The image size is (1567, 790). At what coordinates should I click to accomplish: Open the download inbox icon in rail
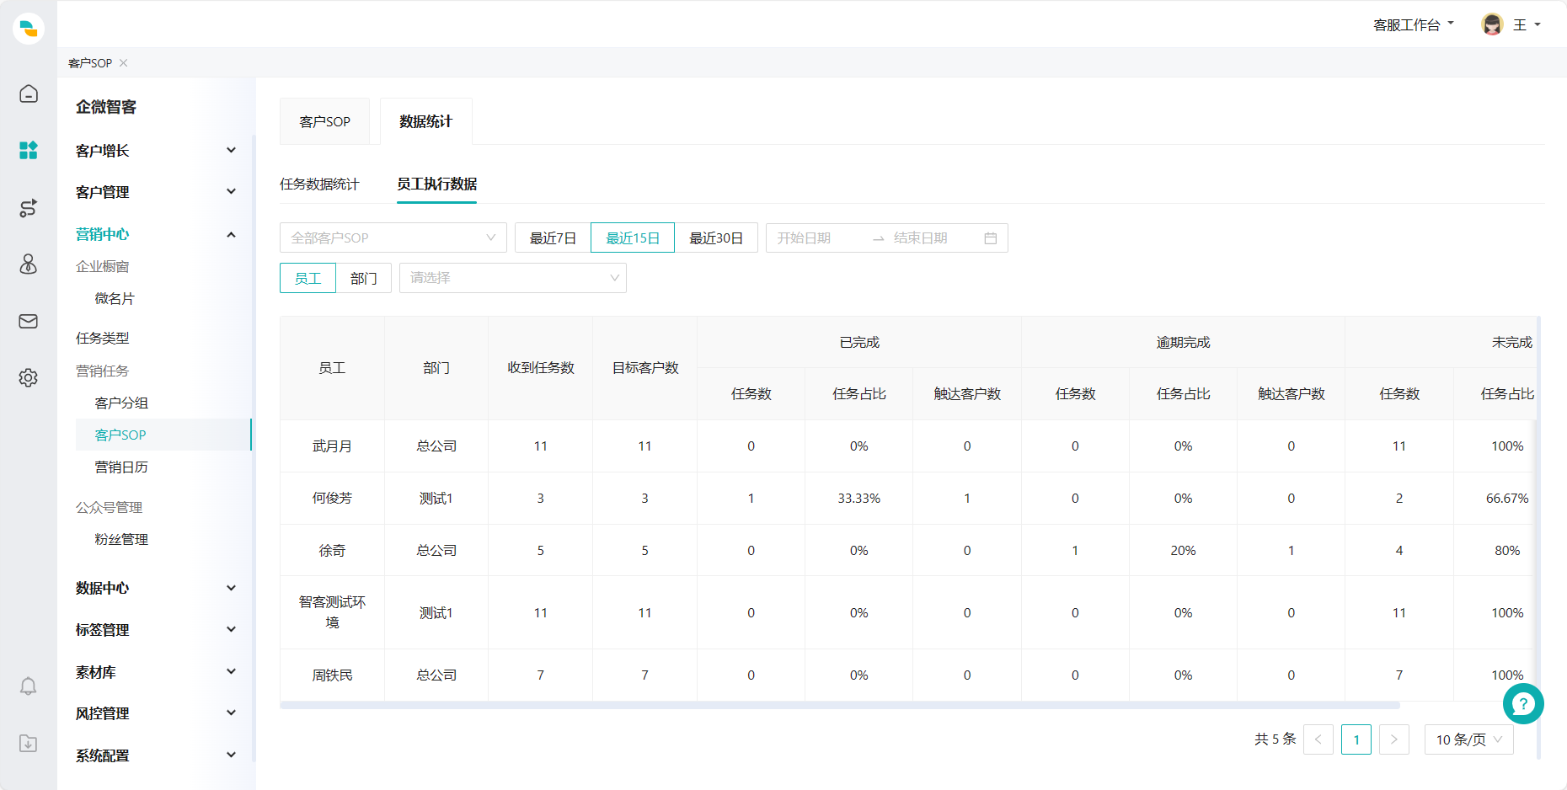(29, 743)
